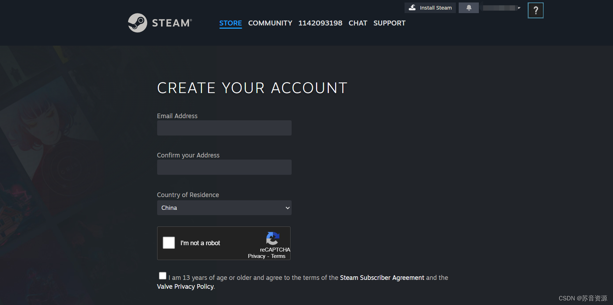The height and width of the screenshot is (305, 613).
Task: Open the notifications bell icon
Action: click(x=469, y=8)
